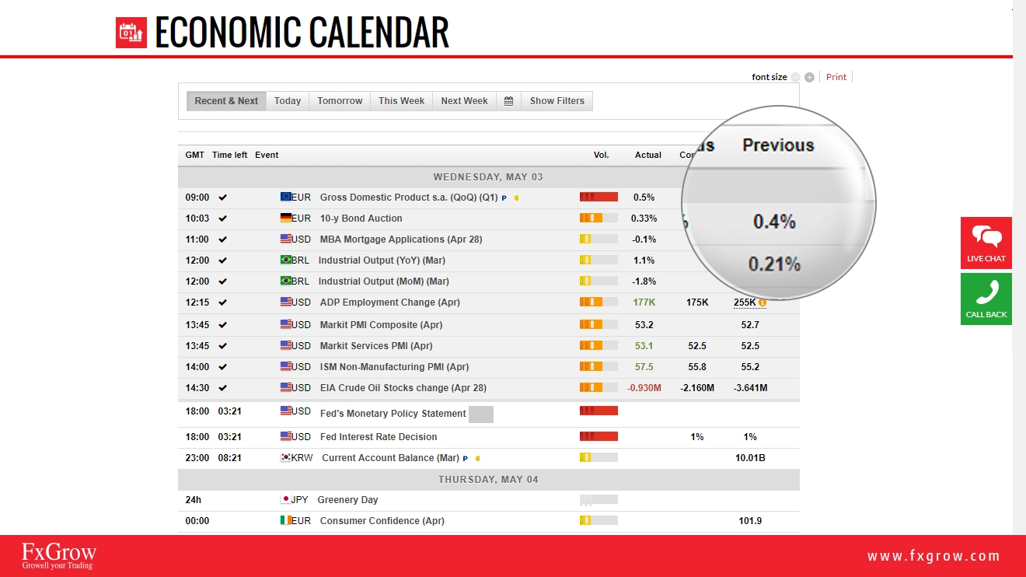Open Live Chat speech bubble icon
Image resolution: width=1026 pixels, height=577 pixels.
coord(986,237)
